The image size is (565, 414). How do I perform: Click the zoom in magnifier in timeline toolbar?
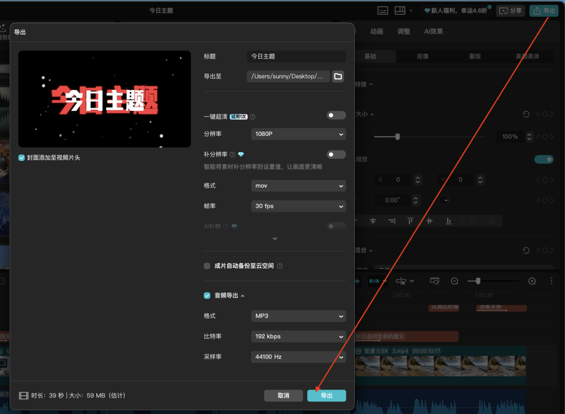(532, 281)
